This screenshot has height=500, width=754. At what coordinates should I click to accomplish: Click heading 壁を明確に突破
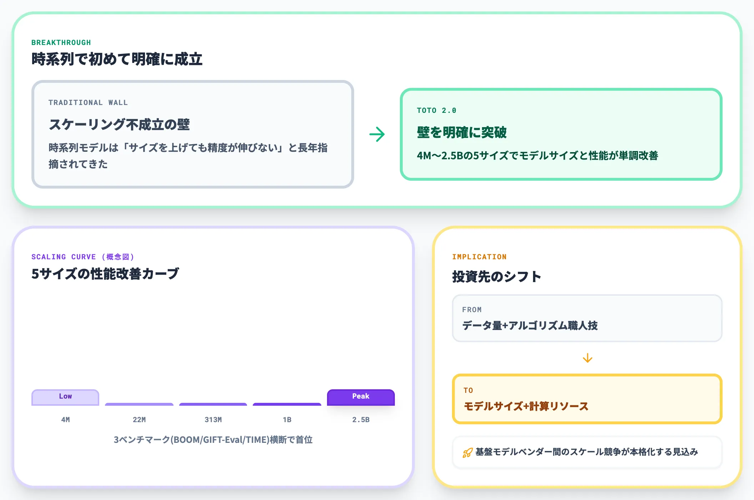[x=462, y=132]
